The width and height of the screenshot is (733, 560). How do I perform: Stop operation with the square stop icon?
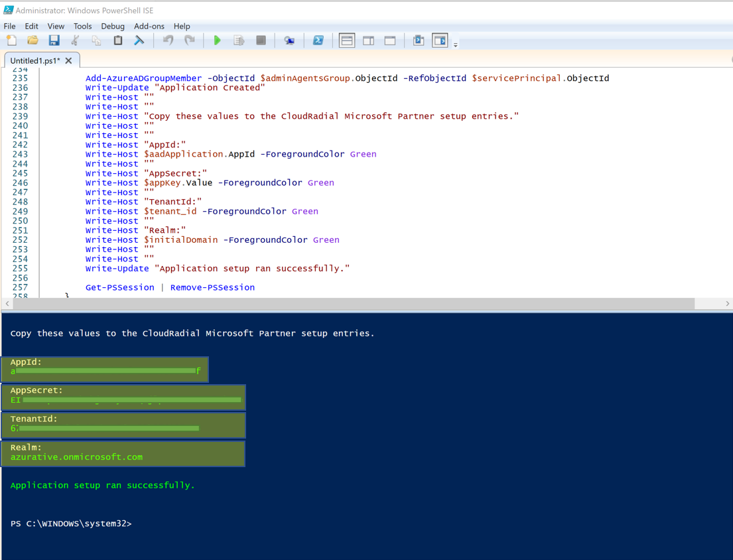261,40
